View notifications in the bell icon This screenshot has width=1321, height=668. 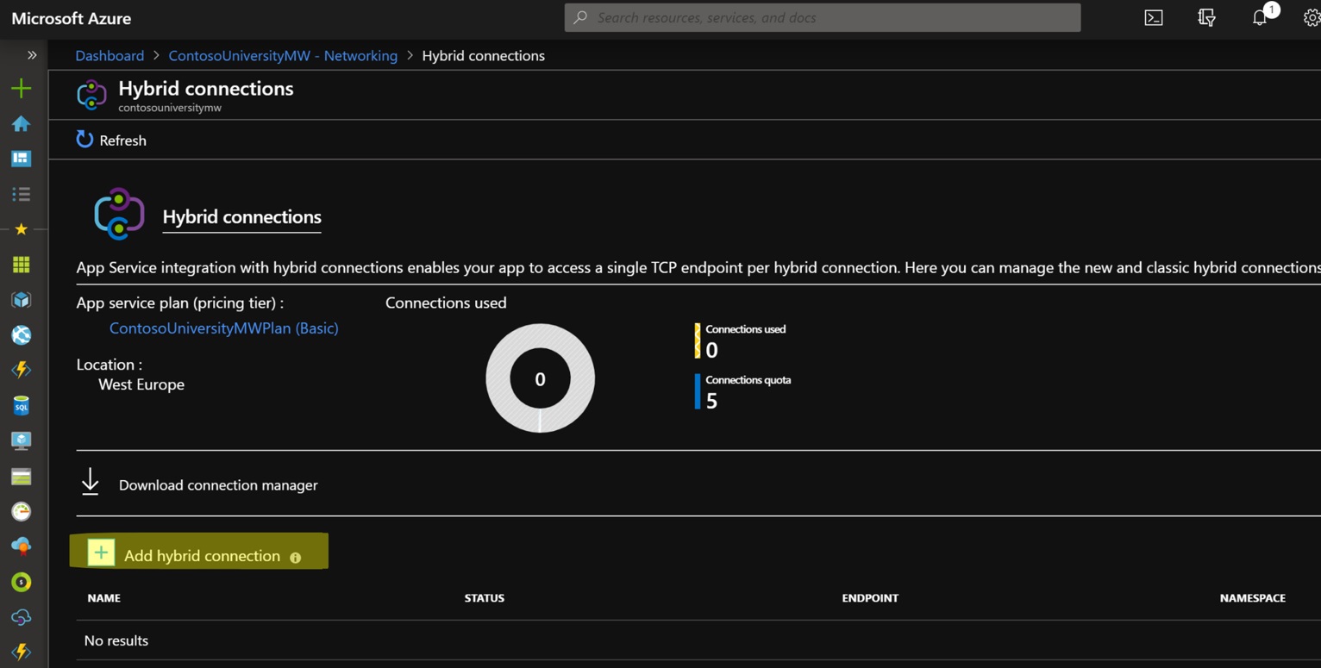click(x=1259, y=19)
